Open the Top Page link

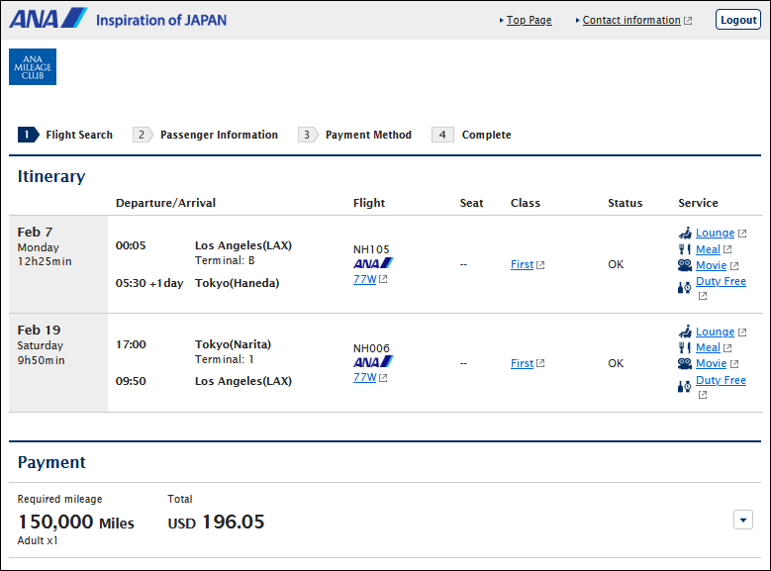(x=529, y=20)
